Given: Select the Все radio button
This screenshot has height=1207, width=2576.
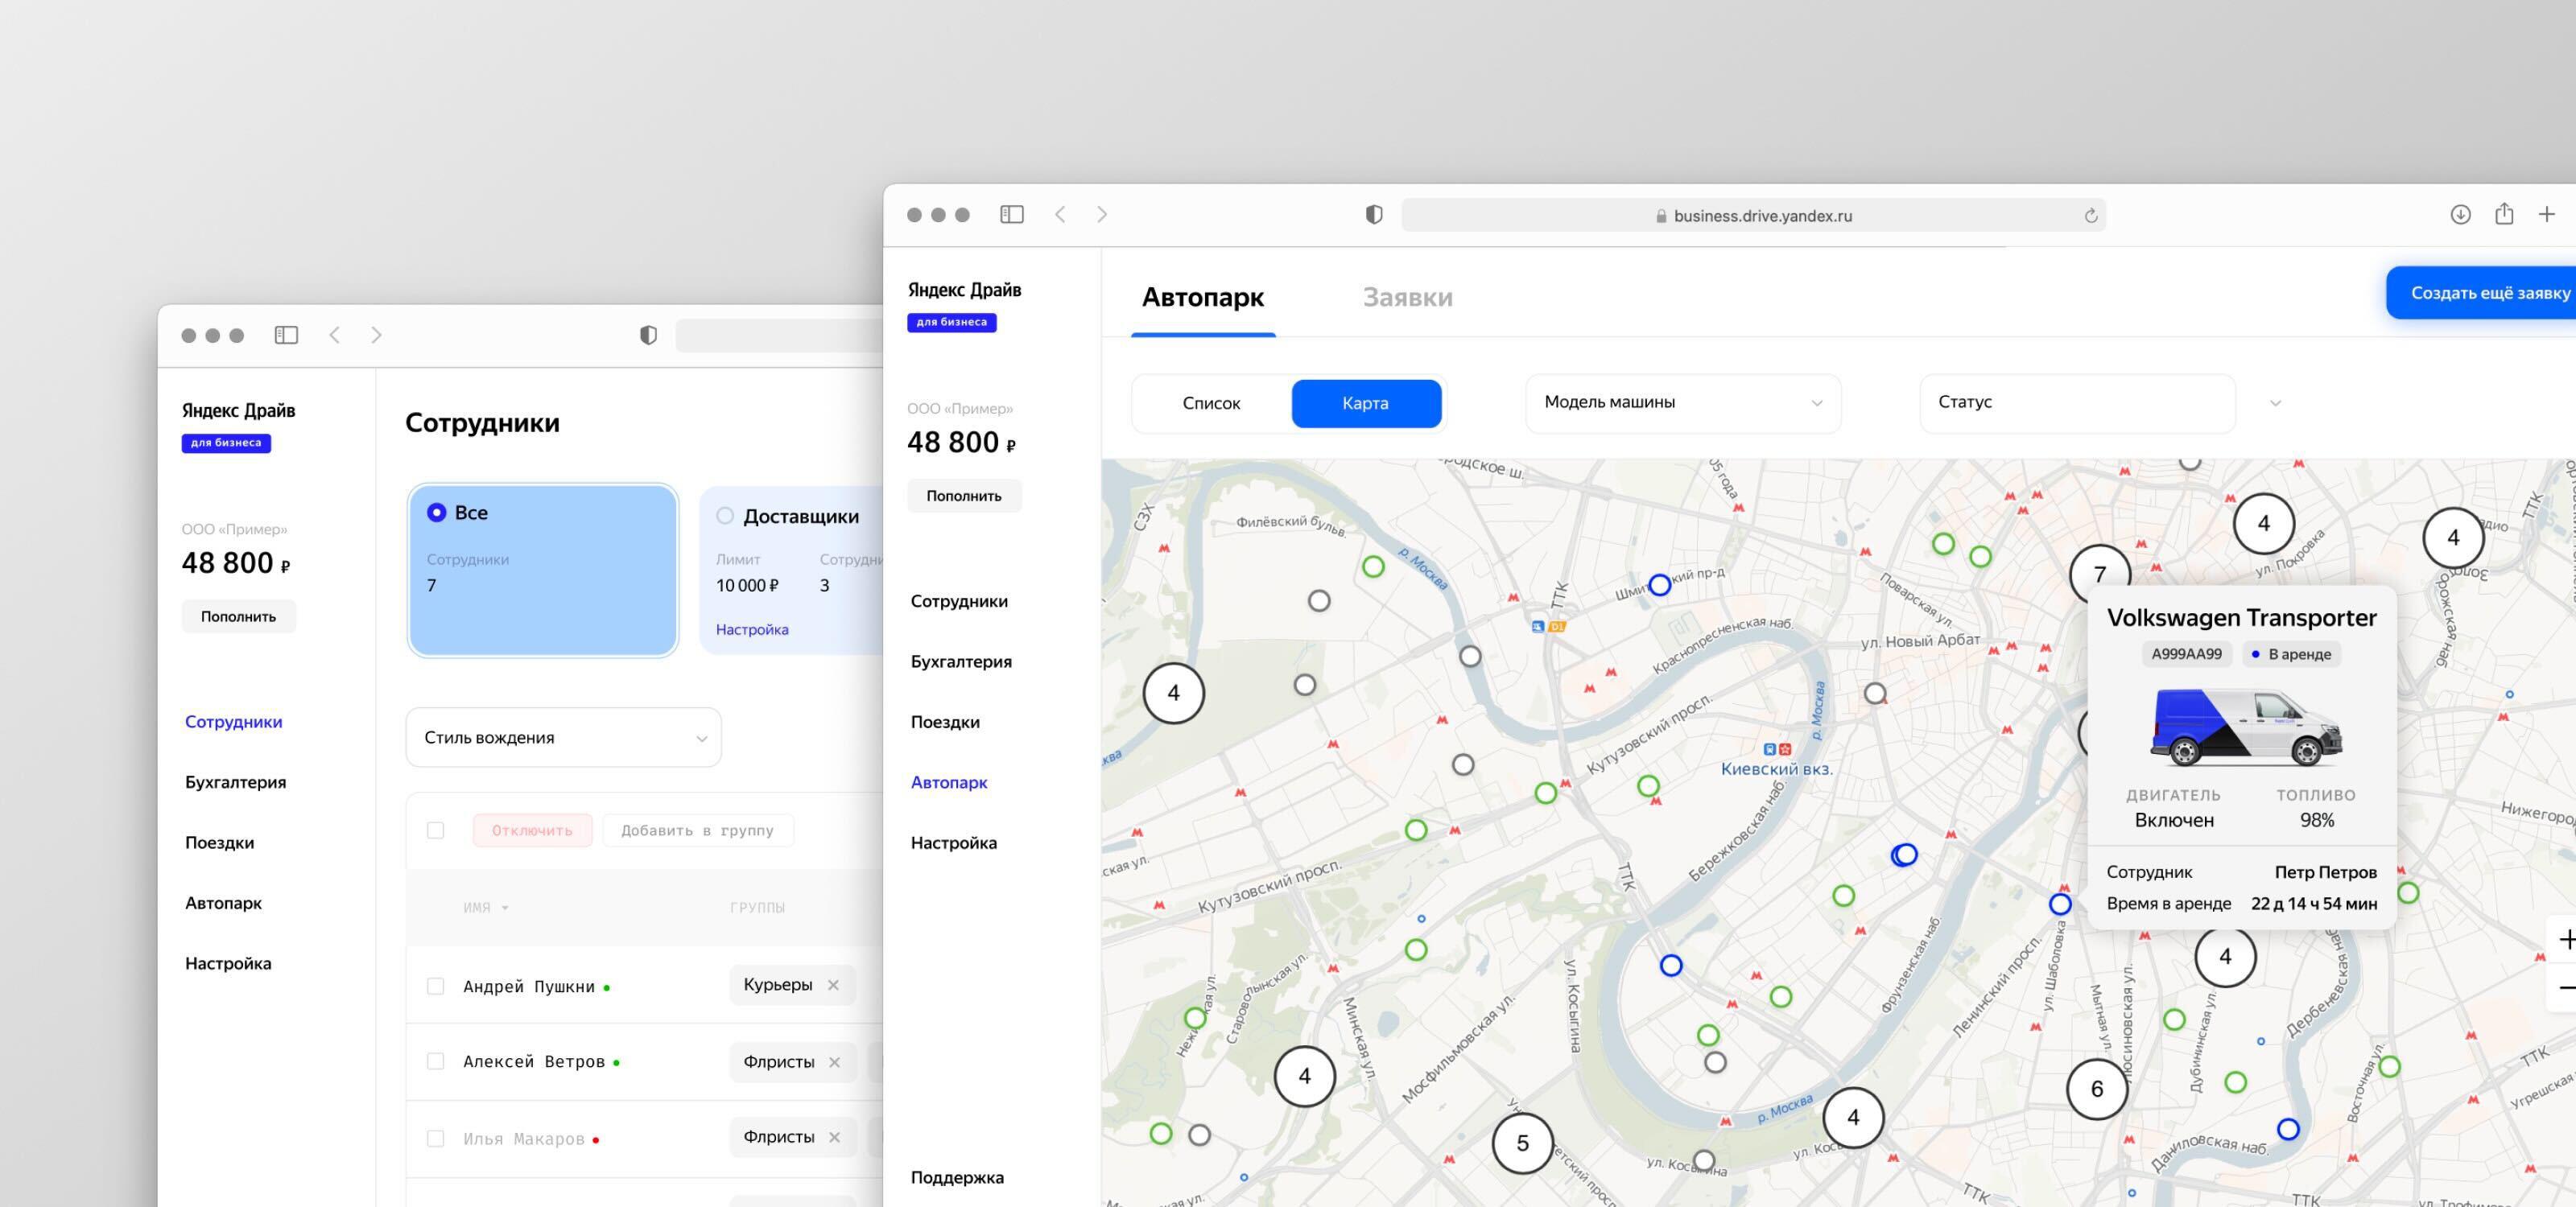Looking at the screenshot, I should (437, 513).
